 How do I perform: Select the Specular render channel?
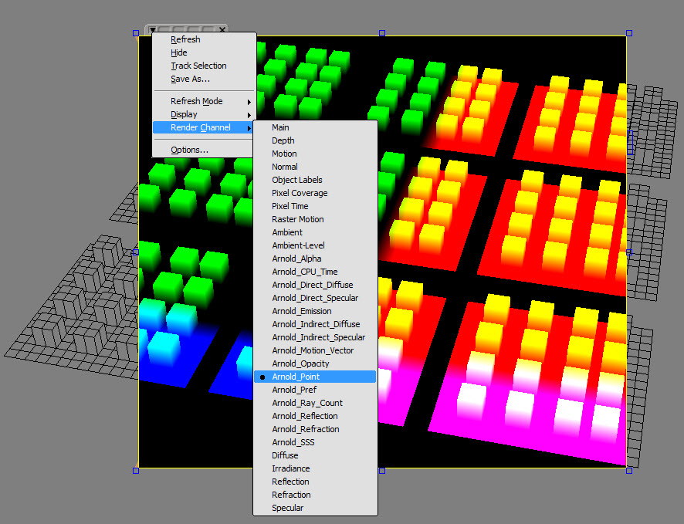(x=287, y=508)
